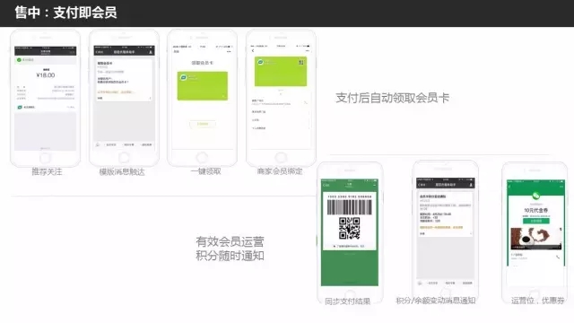Image resolution: width=574 pixels, height=323 pixels.
Task: Tap the merchant logo under the ¥18.00 receipt
Action: click(x=20, y=108)
